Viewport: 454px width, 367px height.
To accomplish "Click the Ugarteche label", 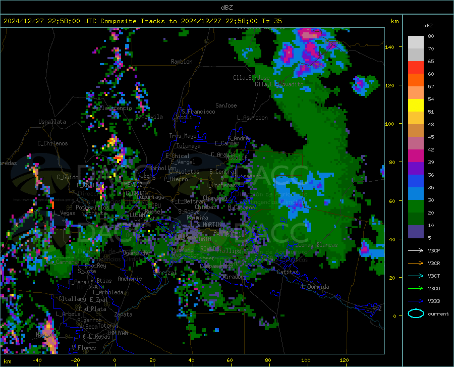I will click(x=136, y=253).
